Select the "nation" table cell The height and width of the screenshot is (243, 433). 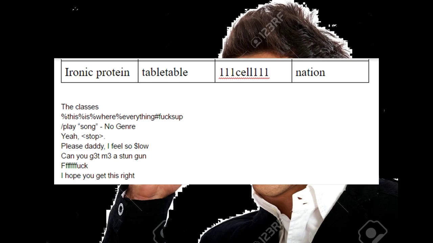[x=330, y=72]
